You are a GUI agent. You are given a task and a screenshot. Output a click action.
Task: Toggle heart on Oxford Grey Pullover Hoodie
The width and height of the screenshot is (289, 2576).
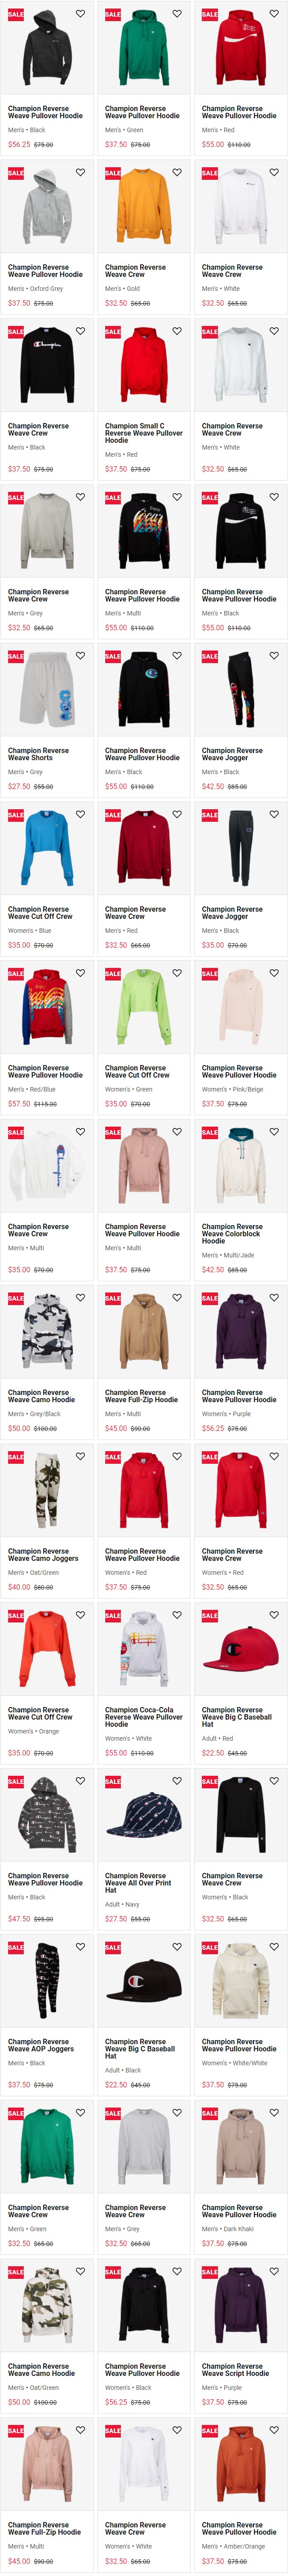tap(80, 173)
